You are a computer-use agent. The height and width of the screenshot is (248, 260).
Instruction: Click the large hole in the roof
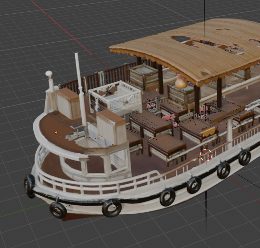[182, 39]
